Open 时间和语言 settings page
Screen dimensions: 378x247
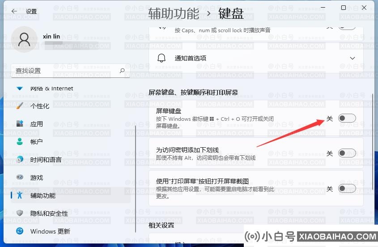point(71,159)
